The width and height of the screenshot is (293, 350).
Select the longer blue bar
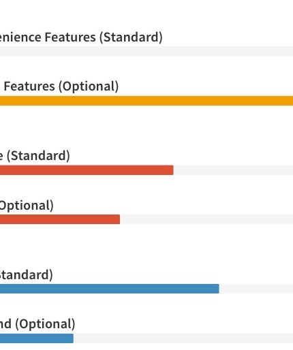(110, 289)
